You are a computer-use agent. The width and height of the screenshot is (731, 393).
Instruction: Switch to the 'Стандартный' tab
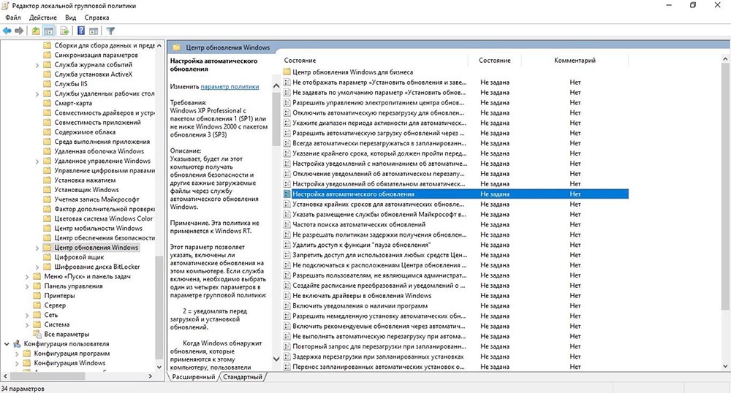click(243, 377)
